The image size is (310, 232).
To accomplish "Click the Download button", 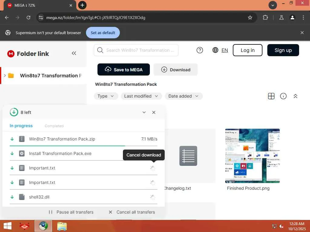I will point(176,69).
